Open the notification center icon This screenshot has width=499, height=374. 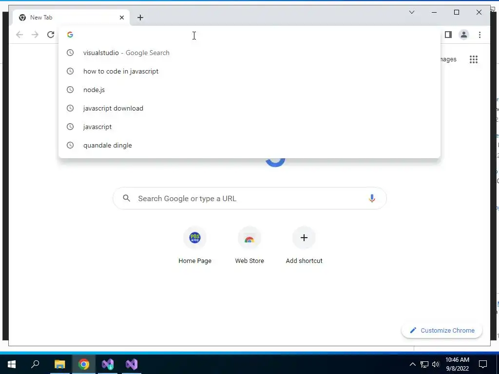[483, 364]
